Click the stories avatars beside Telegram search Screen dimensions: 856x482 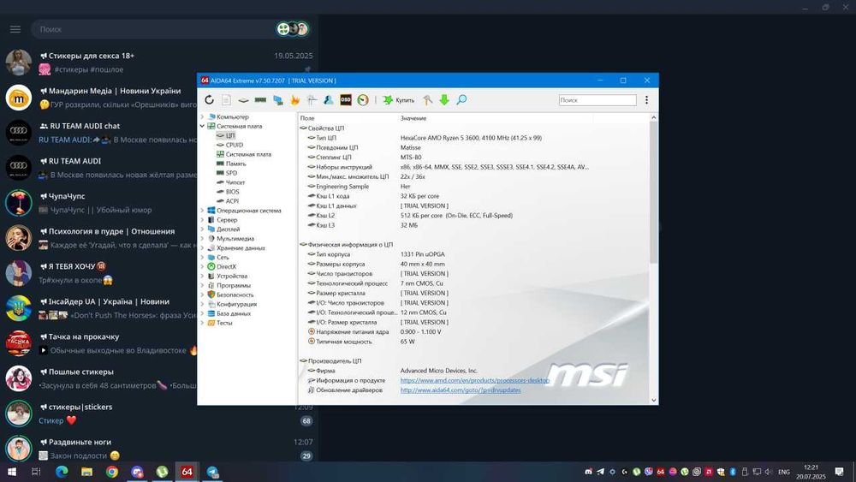[x=293, y=29]
